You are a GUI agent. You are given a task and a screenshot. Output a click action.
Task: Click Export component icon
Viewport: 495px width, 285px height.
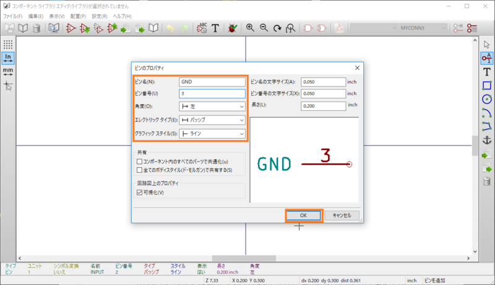140,28
